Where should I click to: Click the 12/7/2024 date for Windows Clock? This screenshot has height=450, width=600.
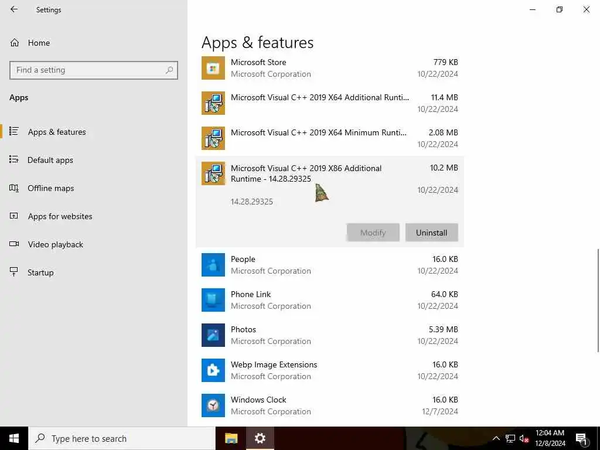click(x=440, y=411)
